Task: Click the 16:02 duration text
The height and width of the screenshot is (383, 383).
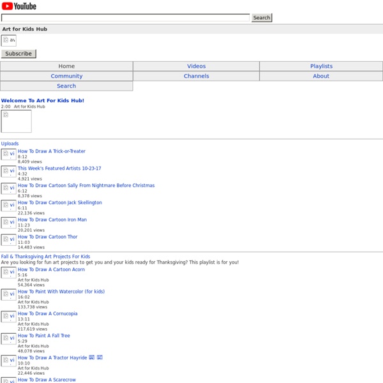Action: tap(24, 297)
